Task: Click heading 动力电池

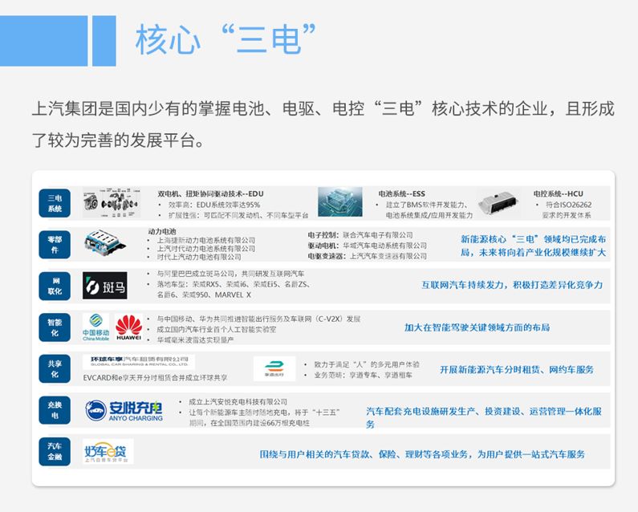Action: [162, 232]
